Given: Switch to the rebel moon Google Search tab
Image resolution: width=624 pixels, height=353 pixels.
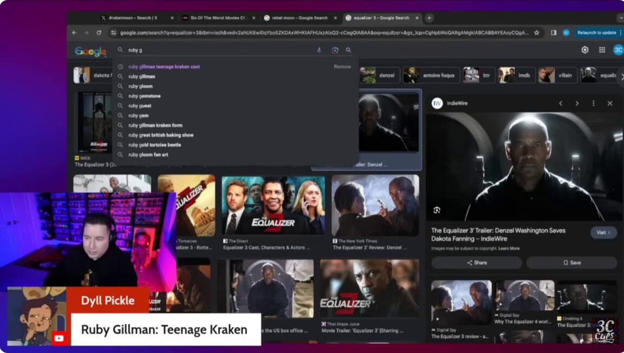Looking at the screenshot, I should 295,18.
